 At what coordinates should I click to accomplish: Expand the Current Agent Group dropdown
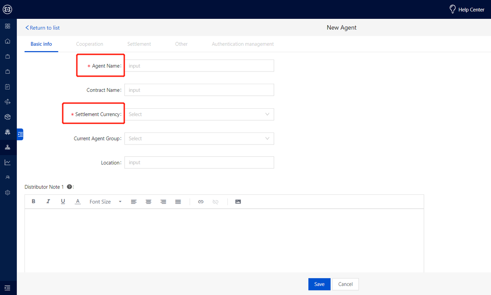pos(199,139)
